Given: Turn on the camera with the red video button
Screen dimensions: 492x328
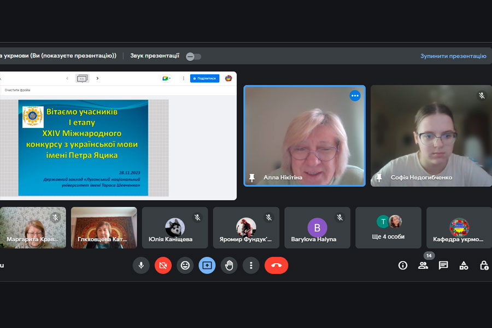Looking at the screenshot, I should [163, 266].
